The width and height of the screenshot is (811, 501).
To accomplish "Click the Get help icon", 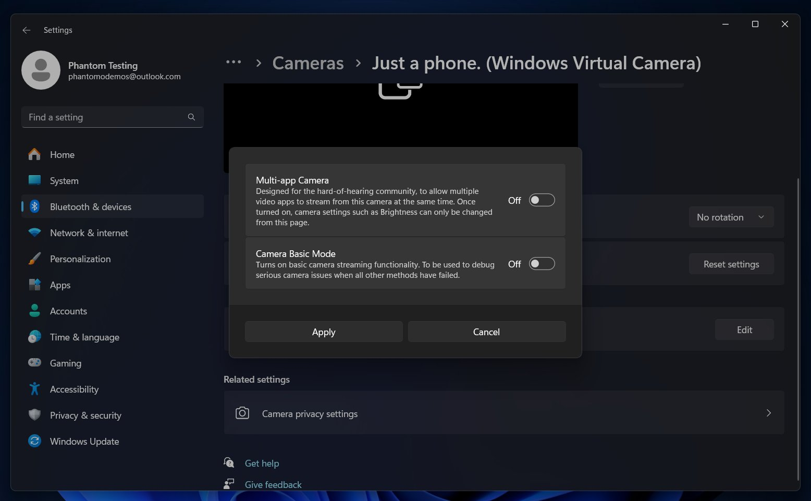I will click(229, 462).
